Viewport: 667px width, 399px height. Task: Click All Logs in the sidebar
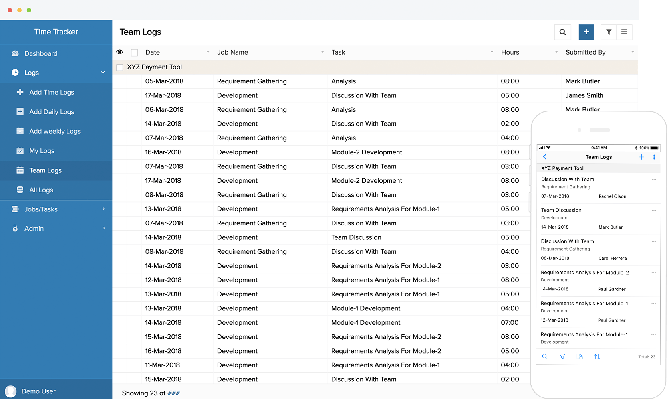(x=41, y=190)
